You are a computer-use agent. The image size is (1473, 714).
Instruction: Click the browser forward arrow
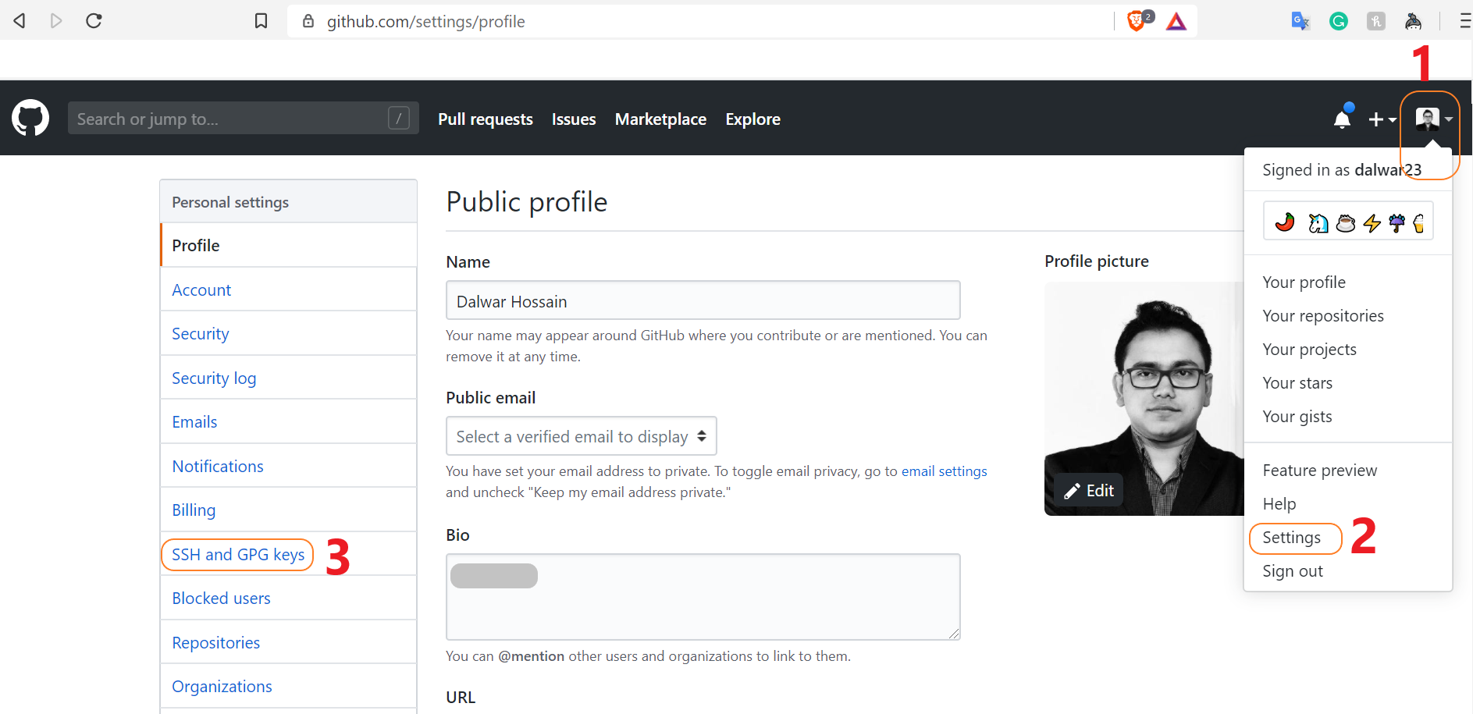[56, 21]
